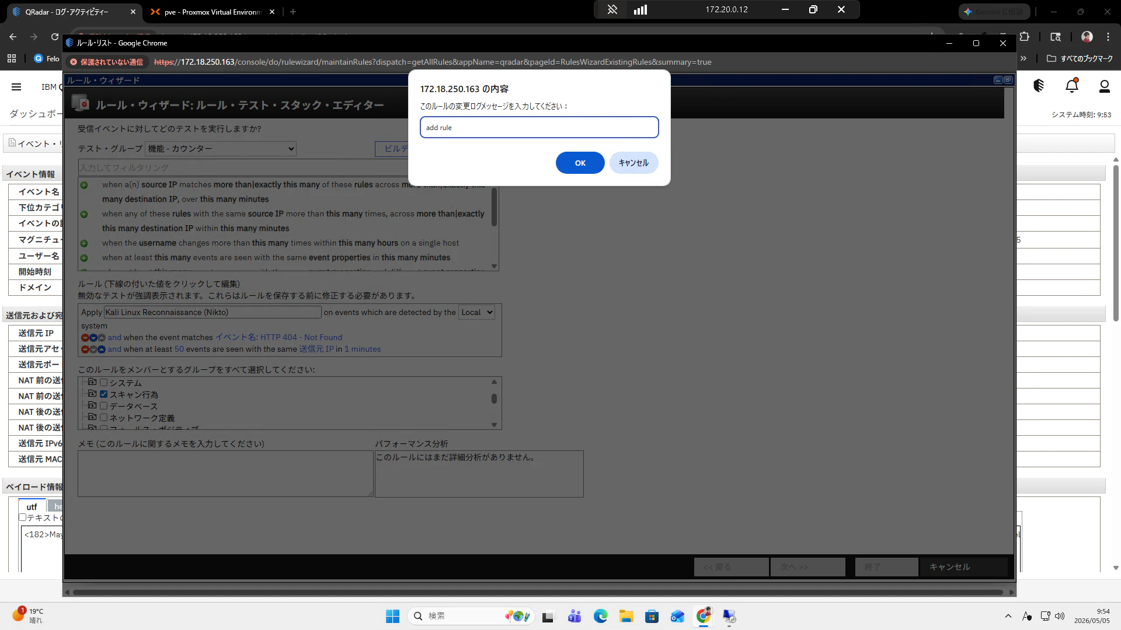Viewport: 1121px width, 630px height.
Task: Add the 'any of these rules' test
Action: [84, 214]
